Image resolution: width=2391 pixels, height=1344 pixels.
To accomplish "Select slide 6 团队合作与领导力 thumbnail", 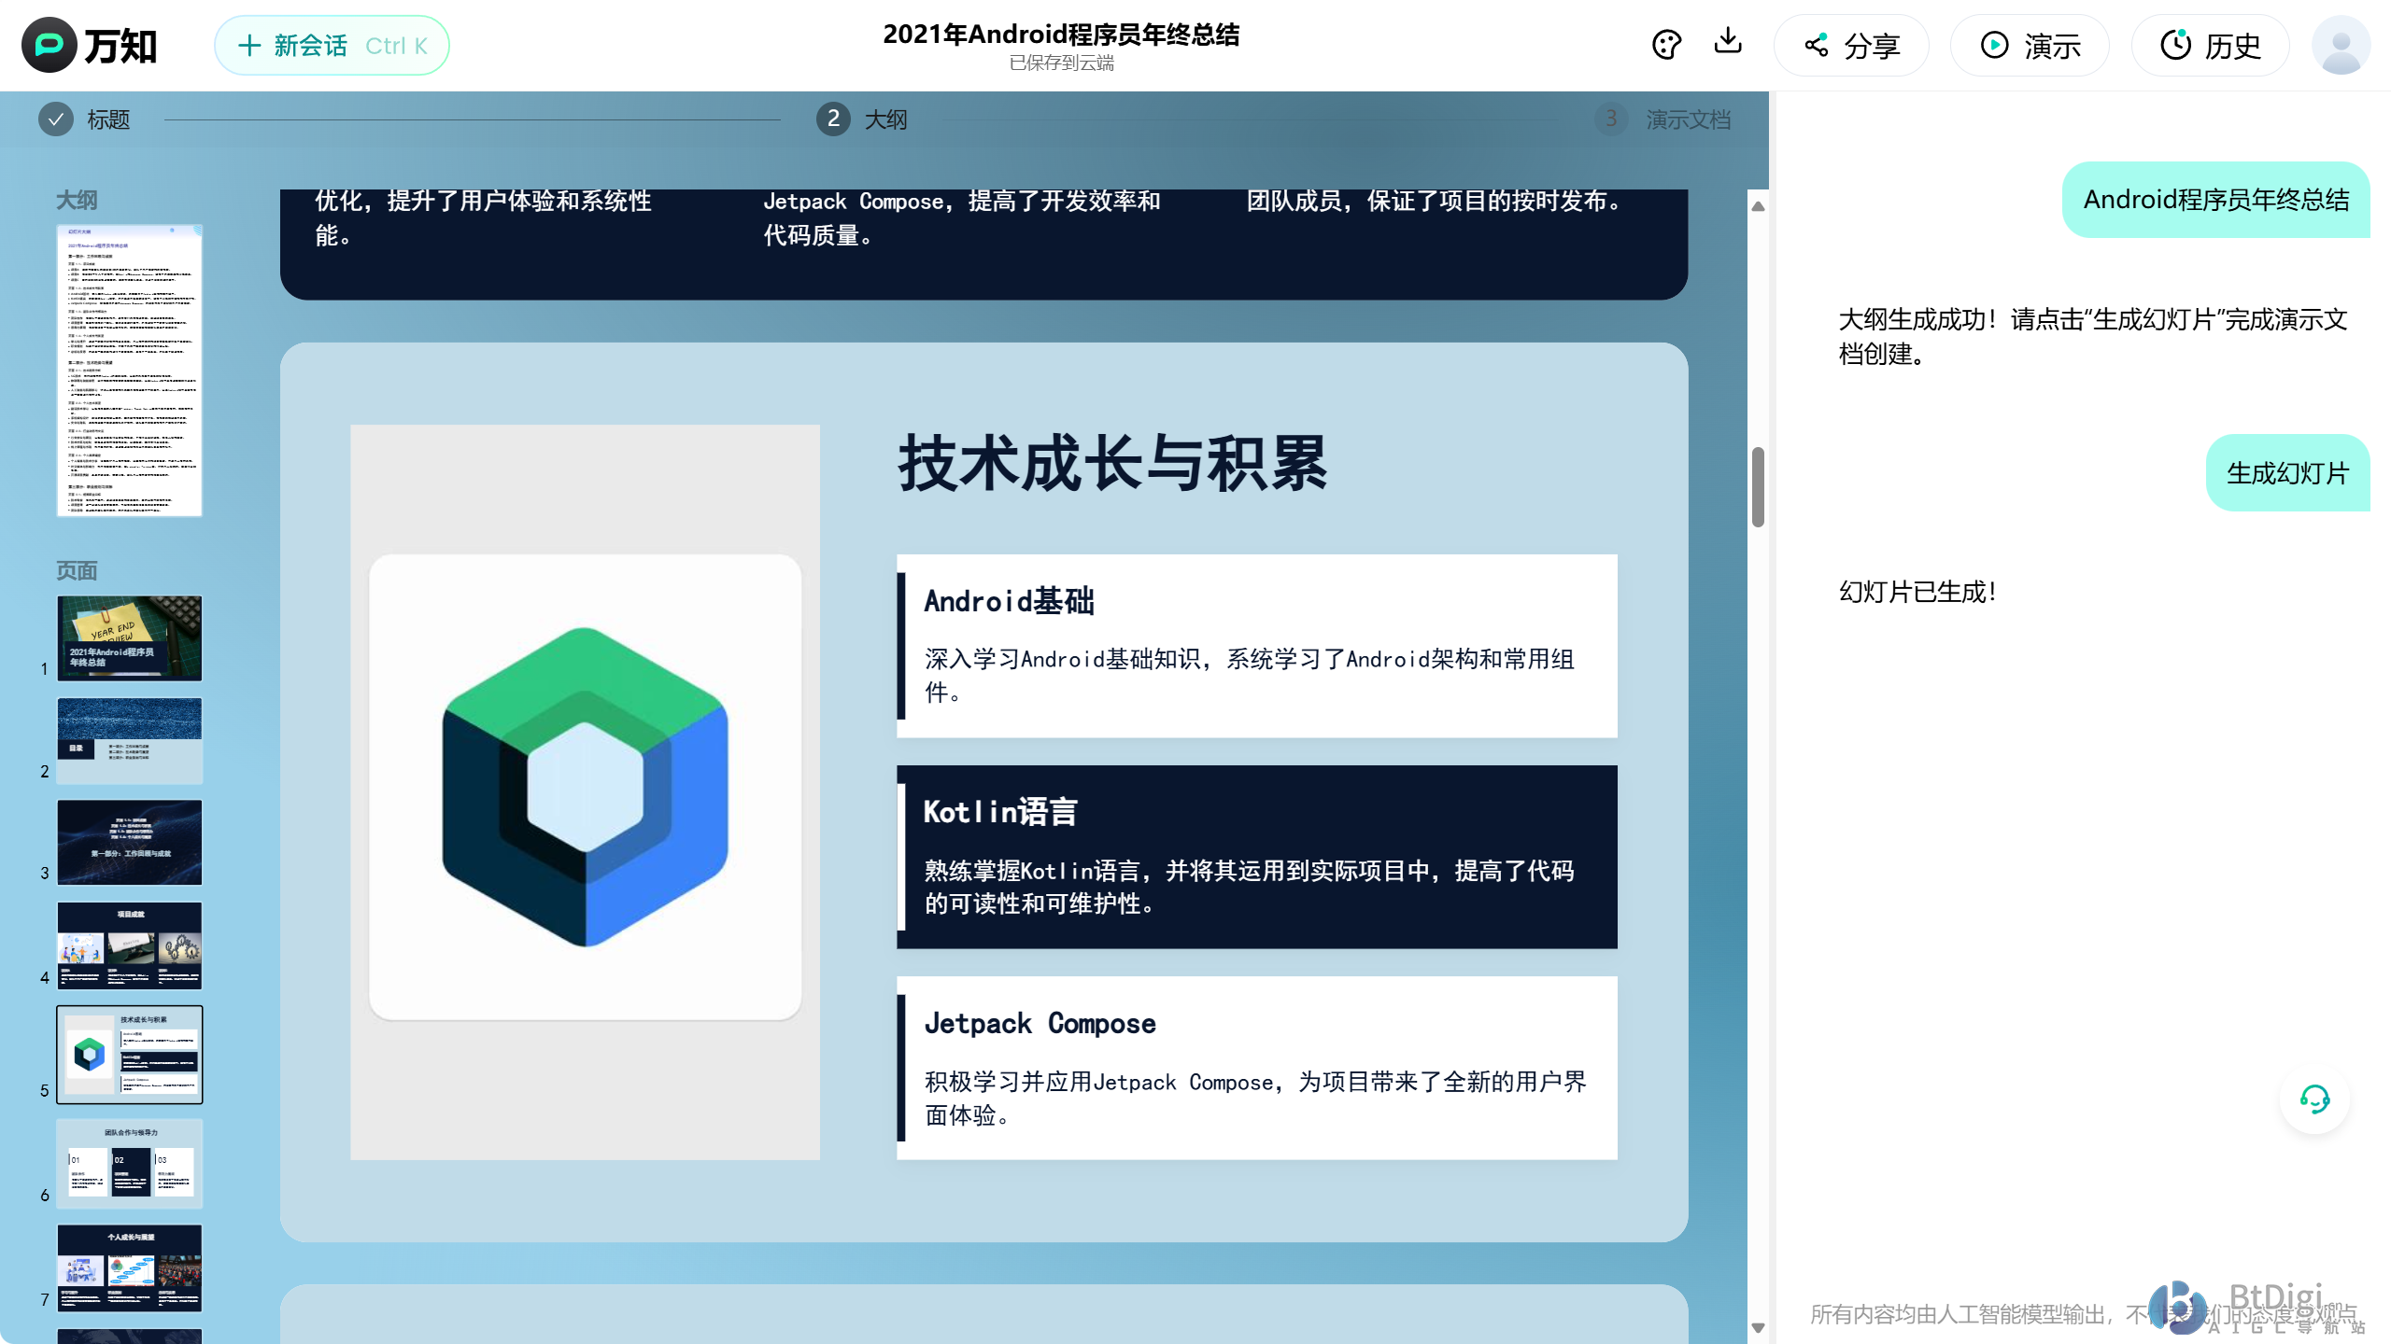I will (130, 1164).
